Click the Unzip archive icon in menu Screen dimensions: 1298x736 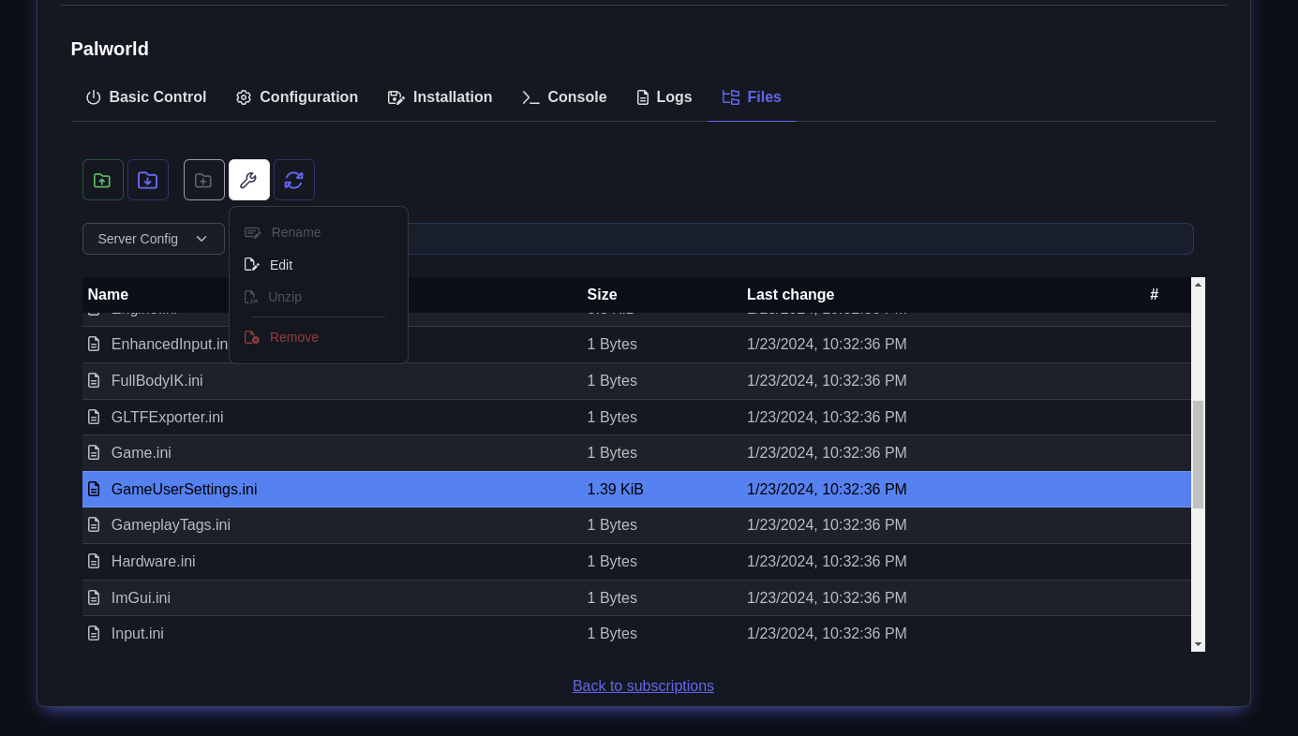coord(250,297)
